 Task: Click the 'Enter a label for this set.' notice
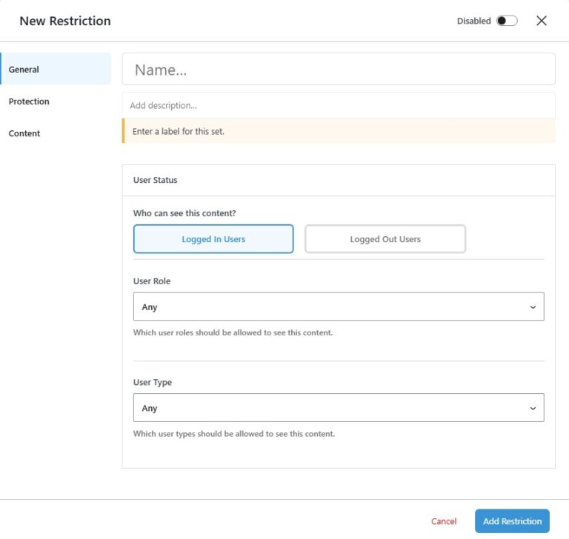(x=338, y=131)
